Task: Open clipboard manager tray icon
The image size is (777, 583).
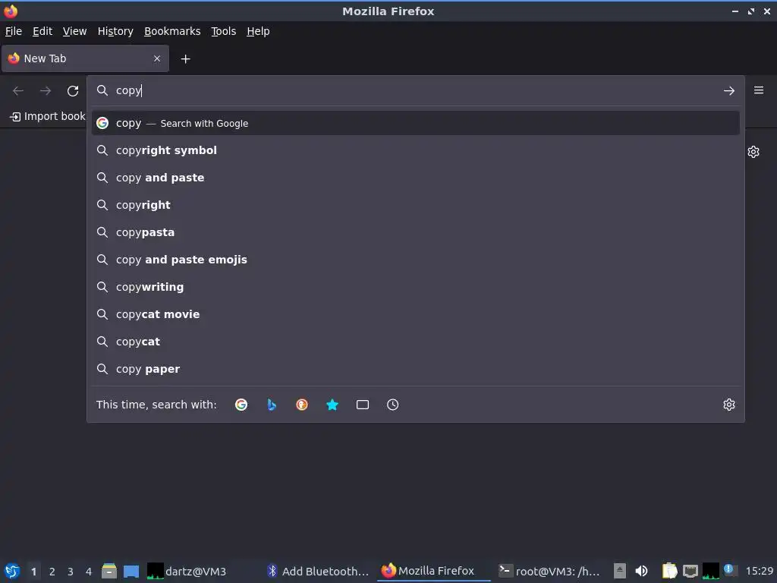Action: (x=669, y=571)
